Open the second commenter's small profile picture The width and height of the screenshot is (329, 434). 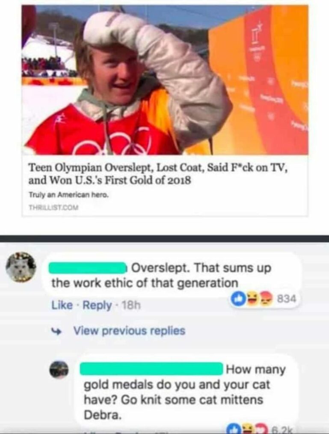(x=59, y=370)
